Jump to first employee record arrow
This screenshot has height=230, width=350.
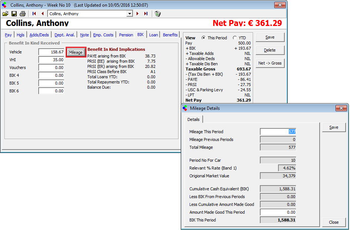[34, 14]
